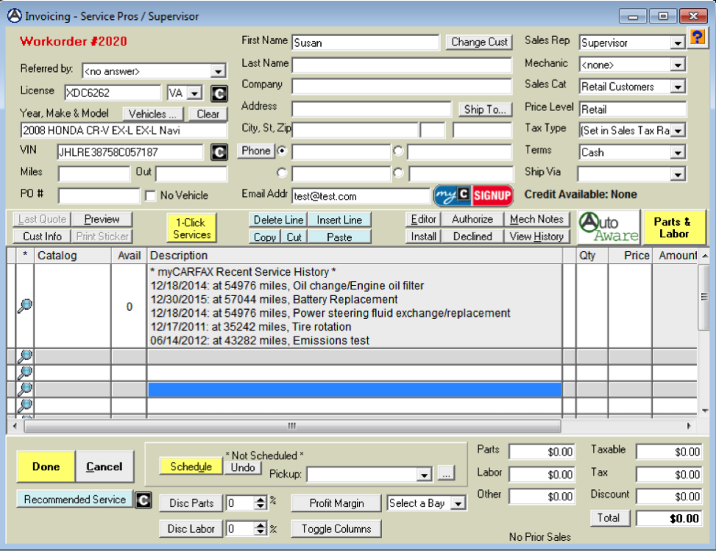
Task: Open Parts & Labor
Action: pyautogui.click(x=673, y=228)
